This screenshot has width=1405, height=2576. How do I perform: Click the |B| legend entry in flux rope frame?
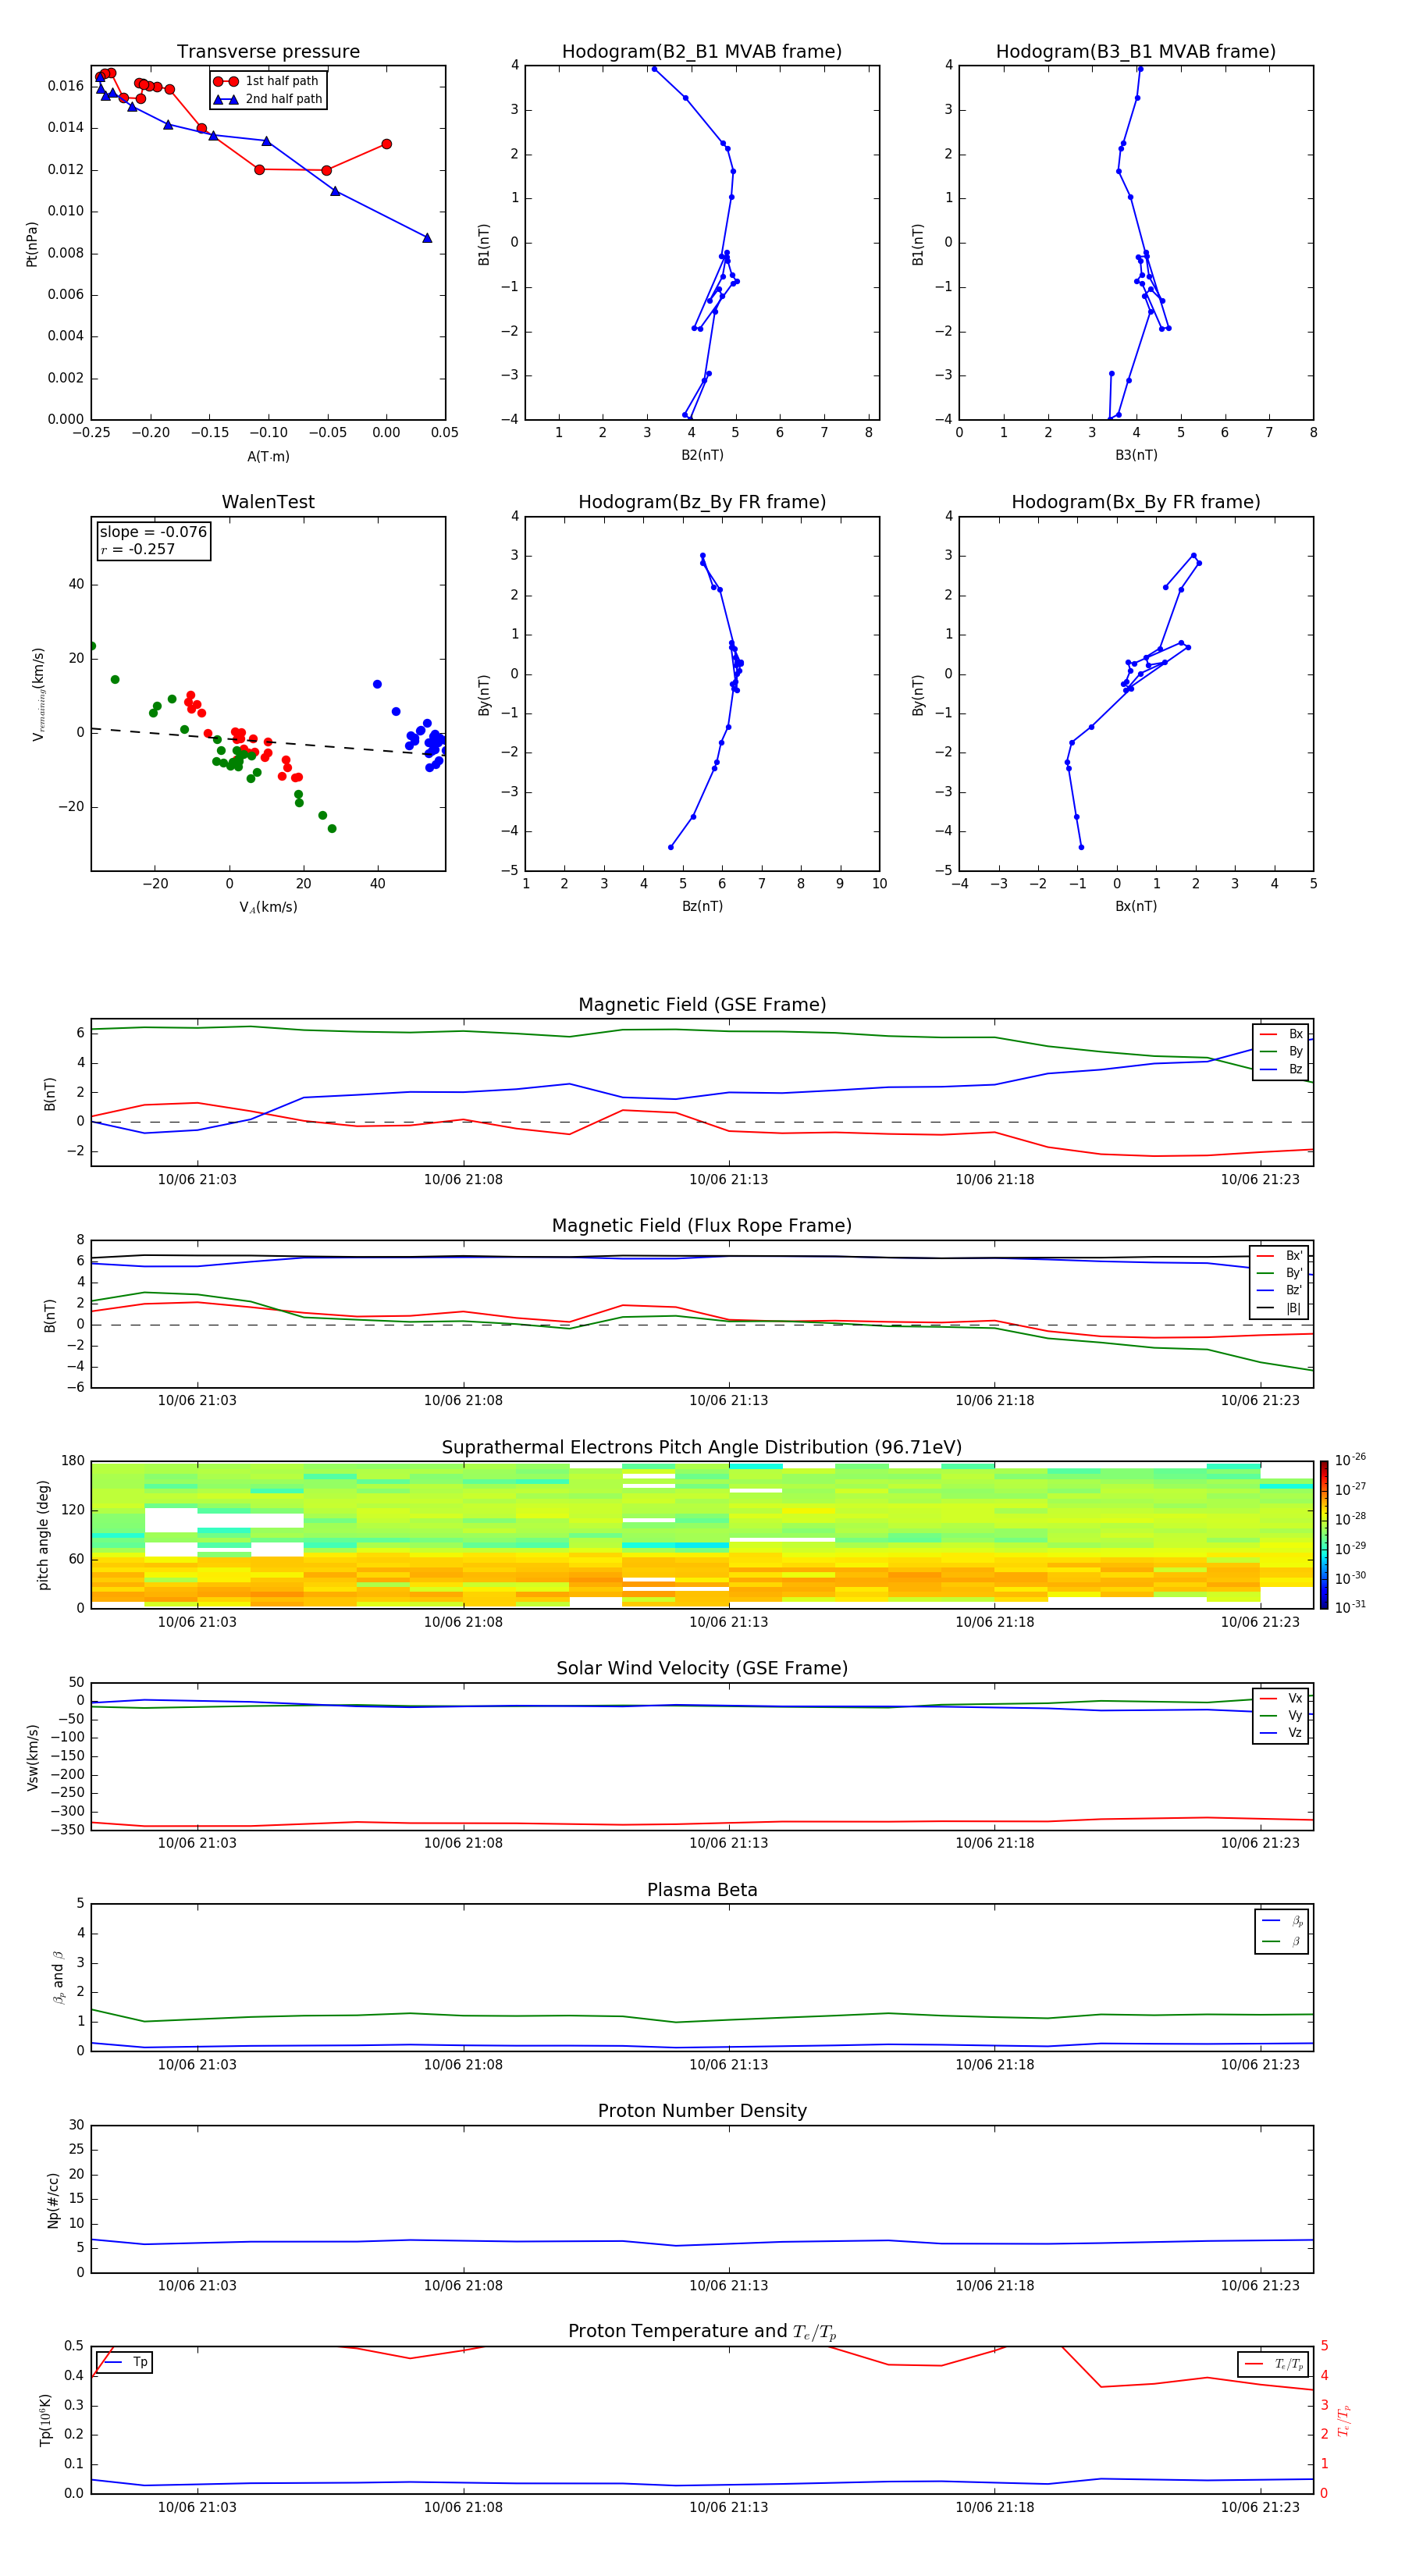pyautogui.click(x=1280, y=1308)
